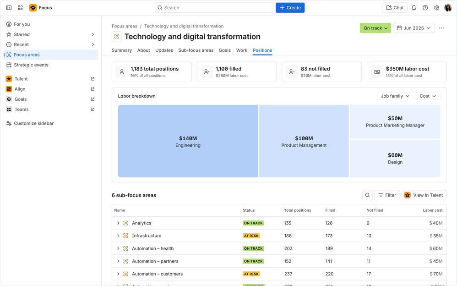Open the Cost dropdown

[x=428, y=96]
